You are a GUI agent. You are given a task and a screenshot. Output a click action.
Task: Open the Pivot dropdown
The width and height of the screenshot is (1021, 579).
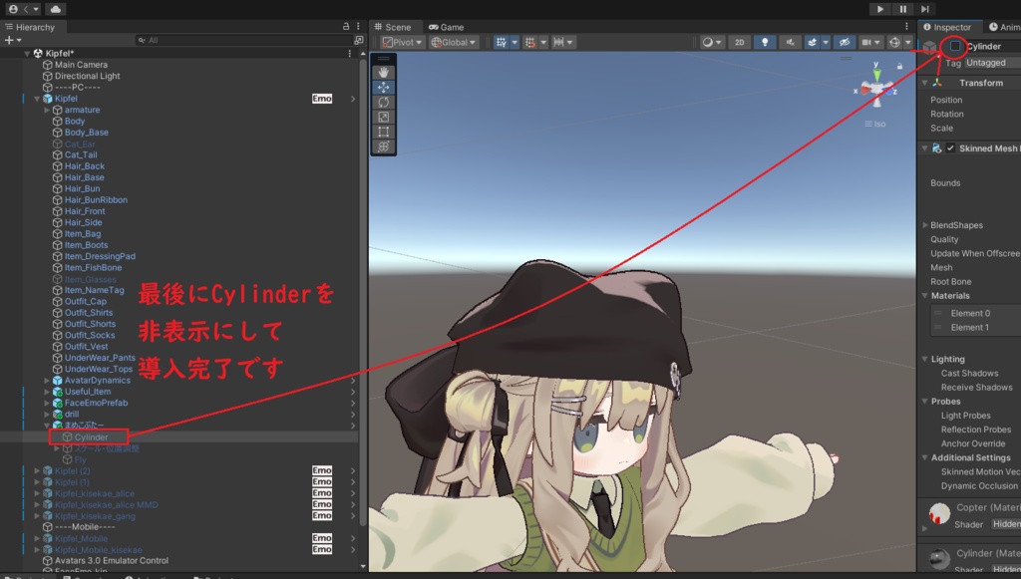point(403,42)
